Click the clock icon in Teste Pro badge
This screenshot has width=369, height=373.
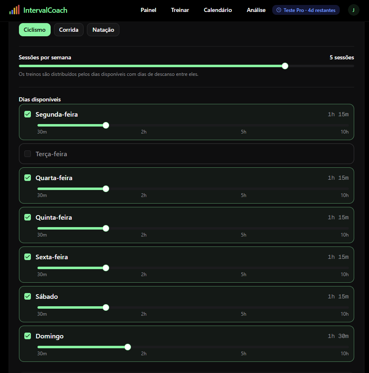279,10
